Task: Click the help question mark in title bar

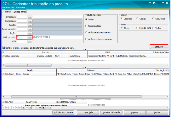Action: click(x=150, y=3)
